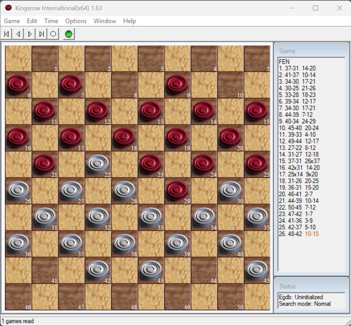Open the Help menu
The image size is (351, 326).
click(x=130, y=21)
